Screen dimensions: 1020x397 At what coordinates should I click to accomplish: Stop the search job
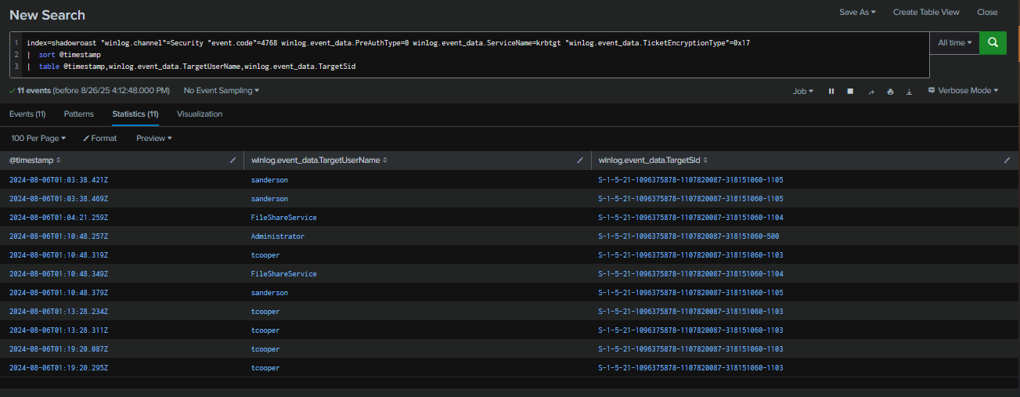(x=851, y=92)
